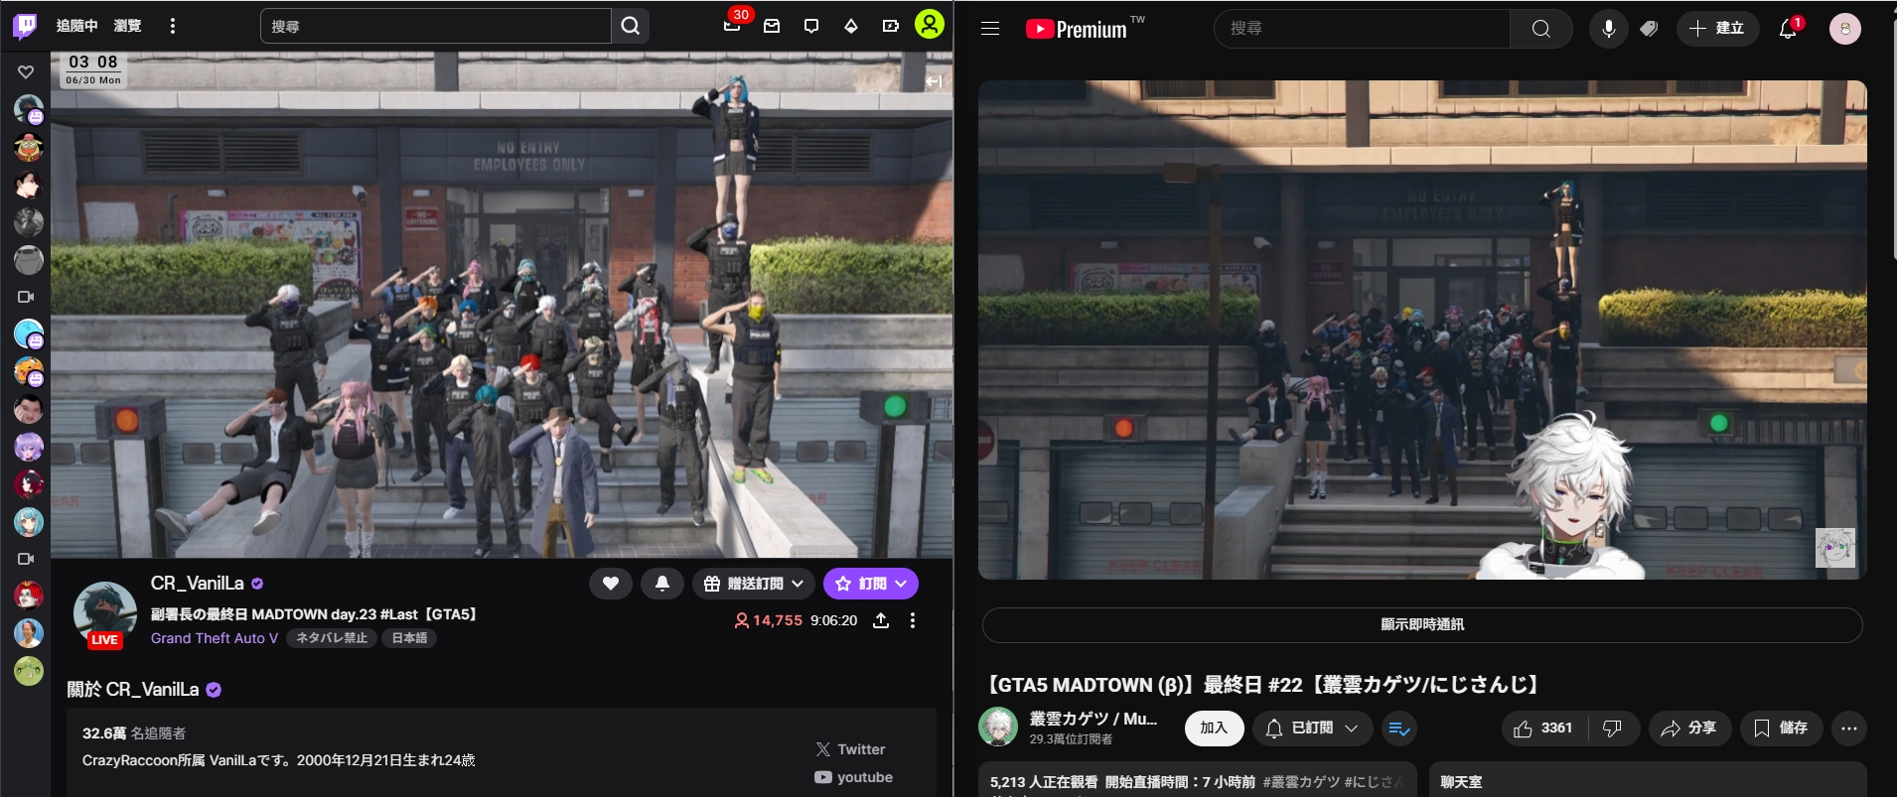Screen dimensions: 1897x797
Task: Open stream options three-dot menu
Action: click(913, 620)
